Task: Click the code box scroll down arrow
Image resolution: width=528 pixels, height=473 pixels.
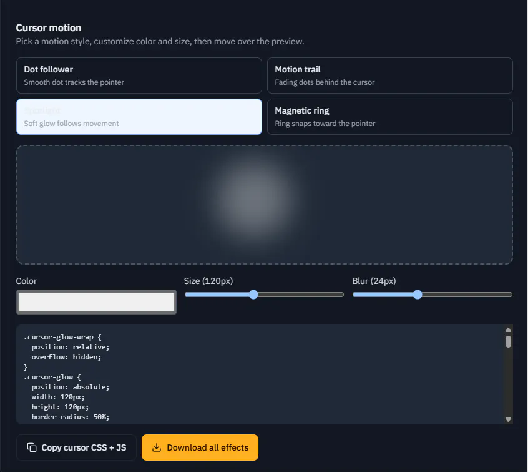Action: pyautogui.click(x=508, y=419)
